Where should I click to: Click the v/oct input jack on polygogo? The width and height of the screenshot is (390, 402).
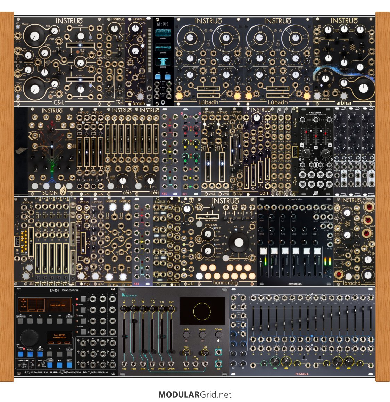click(124, 363)
